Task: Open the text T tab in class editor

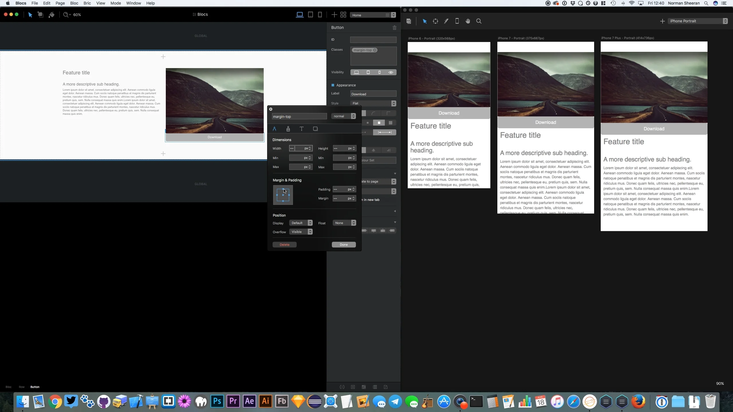Action: [x=302, y=129]
